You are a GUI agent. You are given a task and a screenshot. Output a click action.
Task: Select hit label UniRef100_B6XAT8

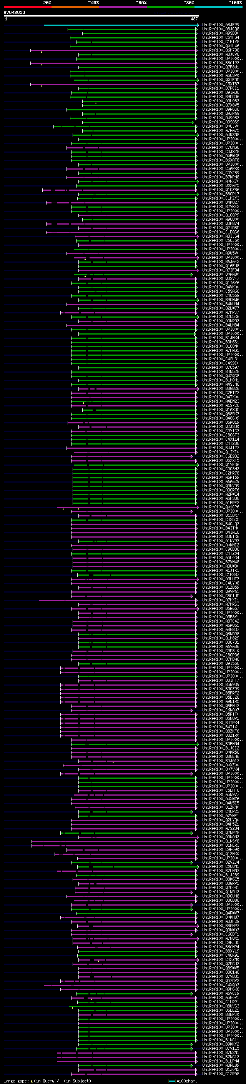tap(221, 160)
